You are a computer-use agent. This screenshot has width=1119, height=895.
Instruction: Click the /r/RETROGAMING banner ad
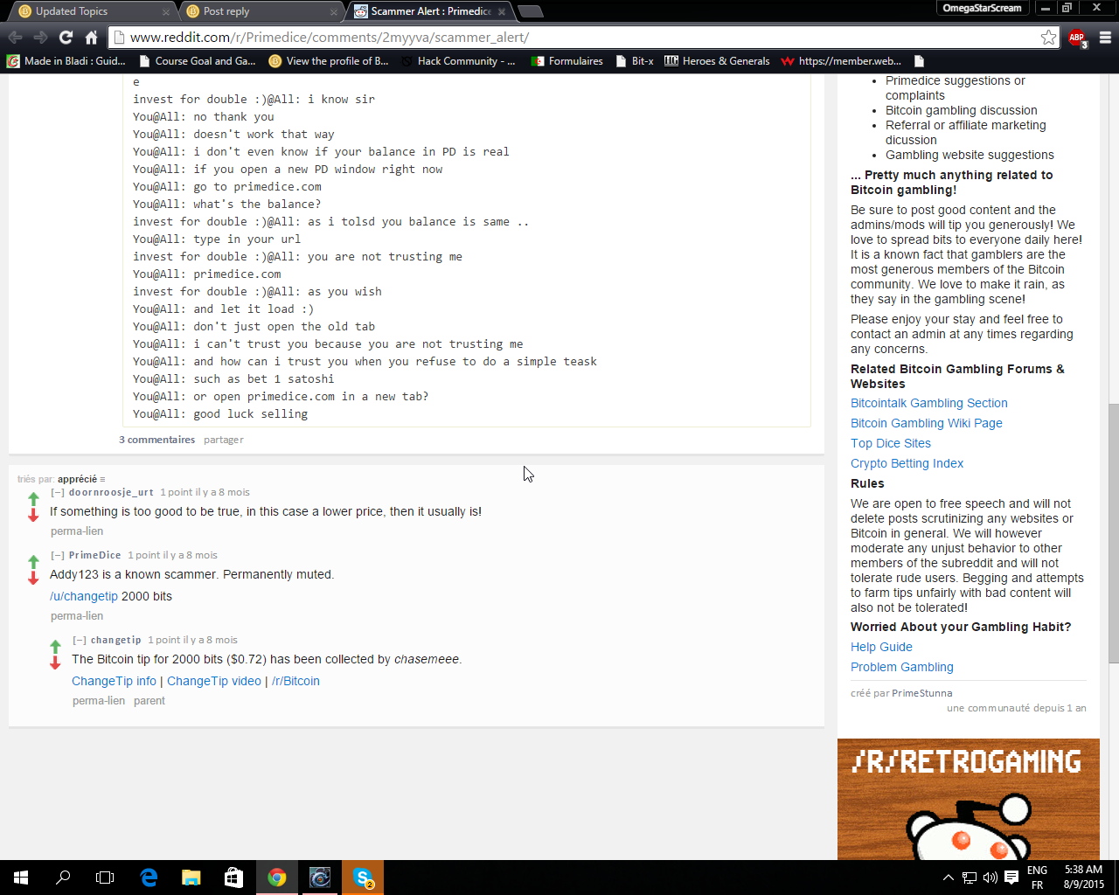[x=969, y=799]
